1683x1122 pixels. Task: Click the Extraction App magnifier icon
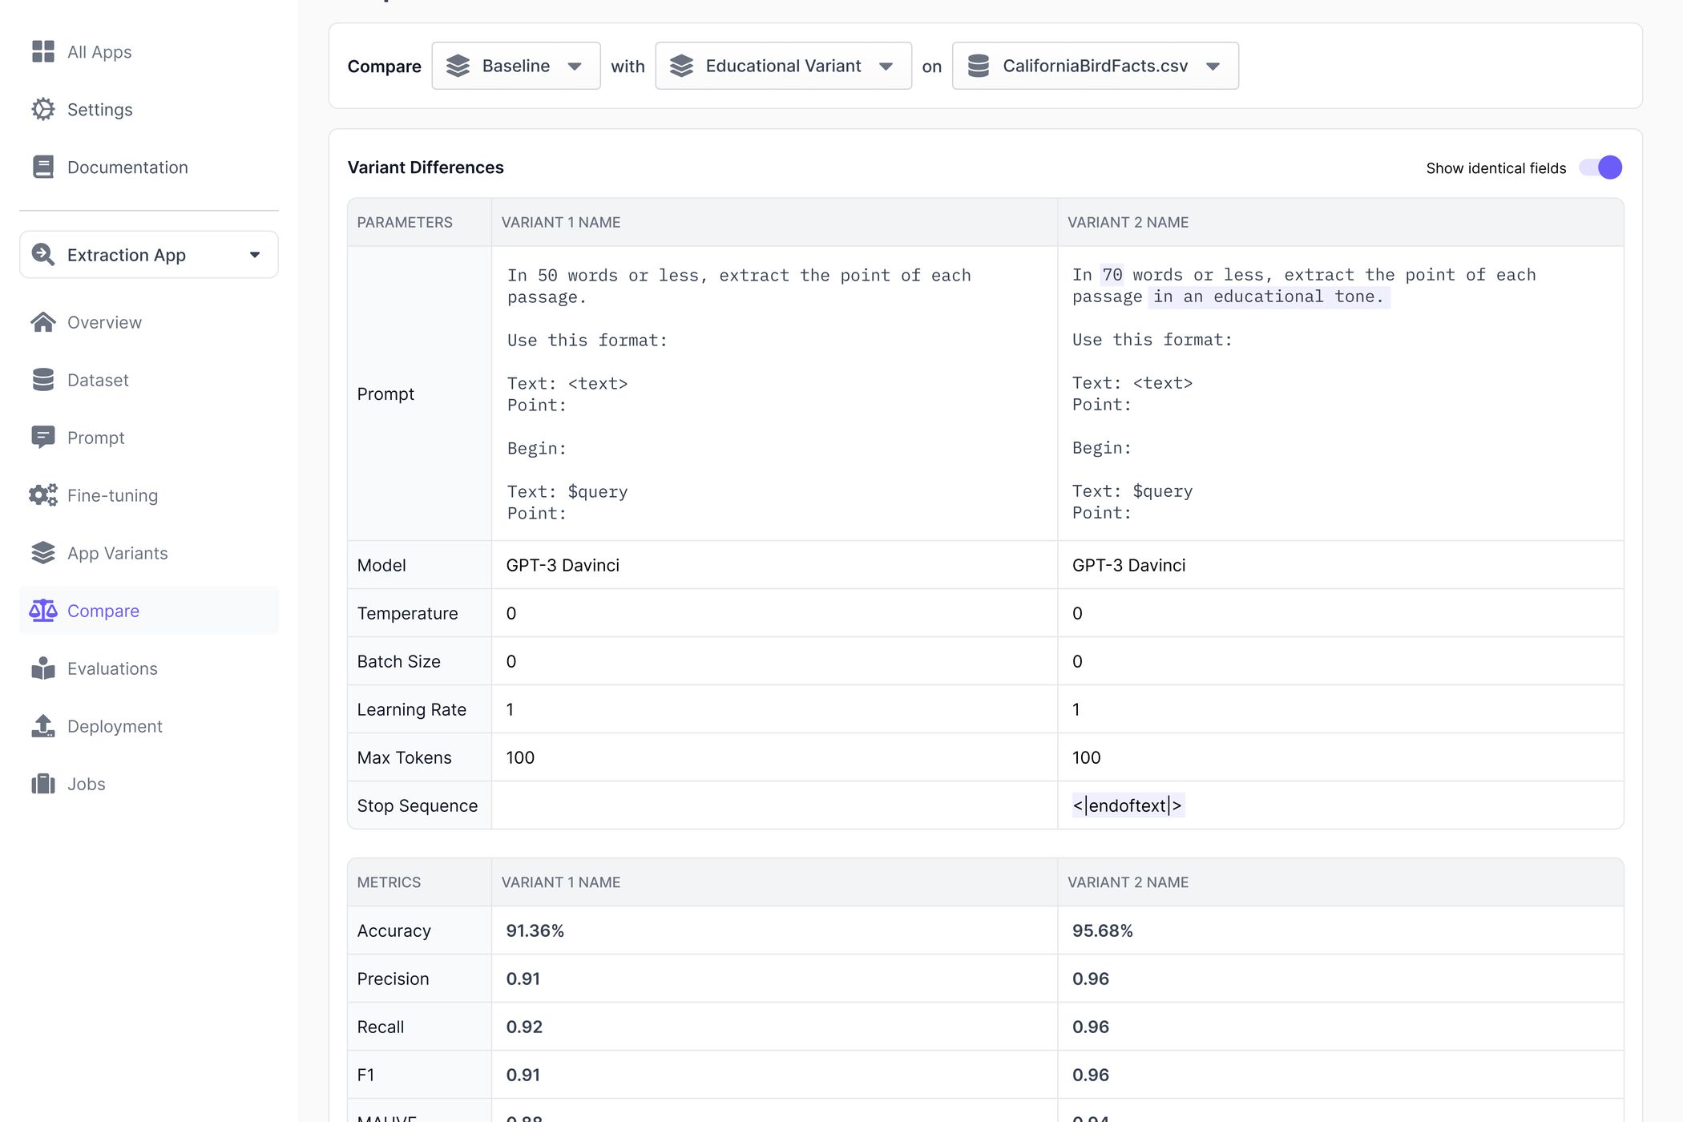(43, 255)
